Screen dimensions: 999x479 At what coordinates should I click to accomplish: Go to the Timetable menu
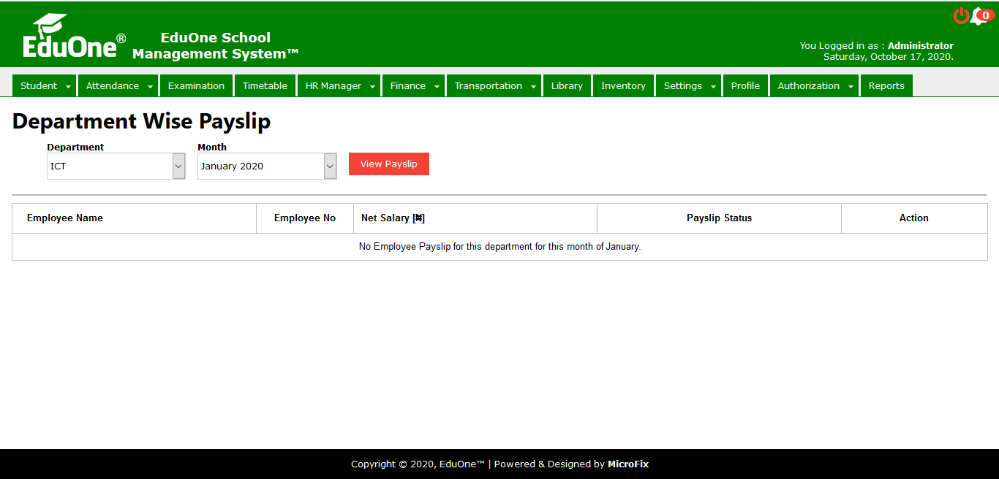coord(265,85)
